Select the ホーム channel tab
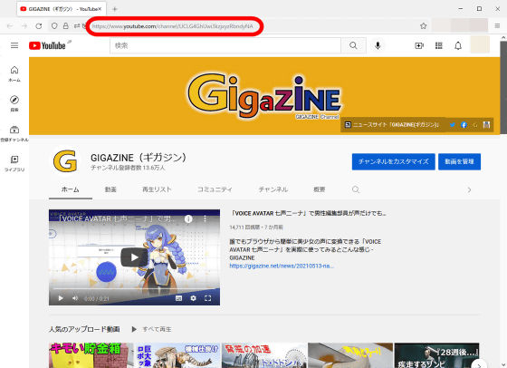This screenshot has width=507, height=368. pos(71,189)
